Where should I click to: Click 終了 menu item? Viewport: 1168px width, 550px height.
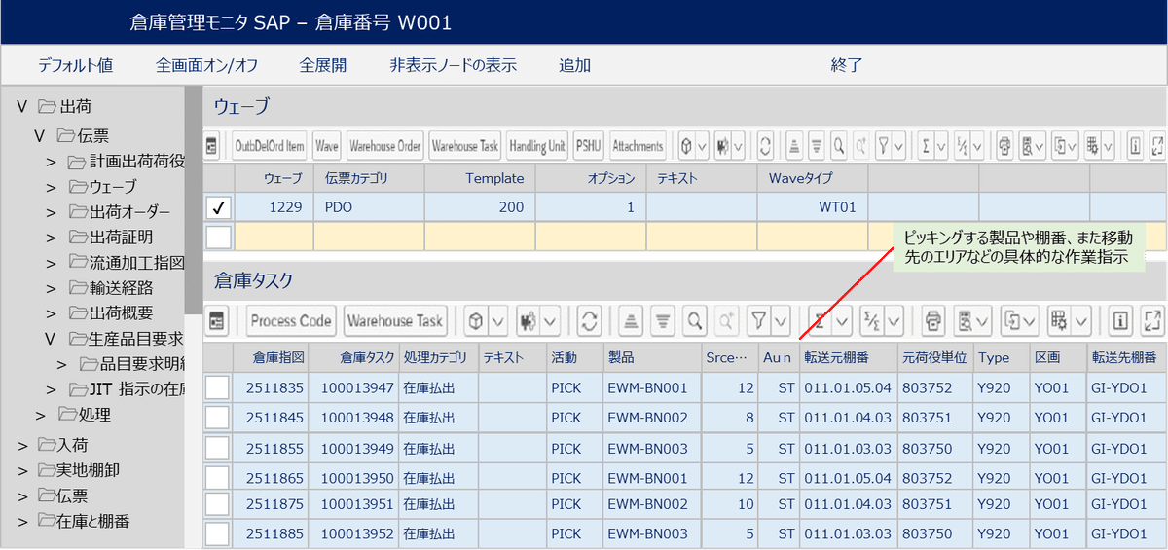point(846,66)
